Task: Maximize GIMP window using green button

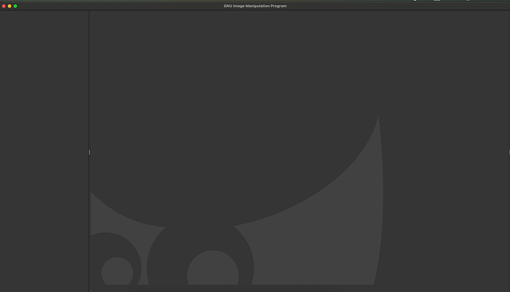Action: pos(16,6)
